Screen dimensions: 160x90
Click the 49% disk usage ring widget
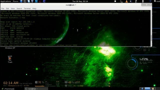point(132,63)
